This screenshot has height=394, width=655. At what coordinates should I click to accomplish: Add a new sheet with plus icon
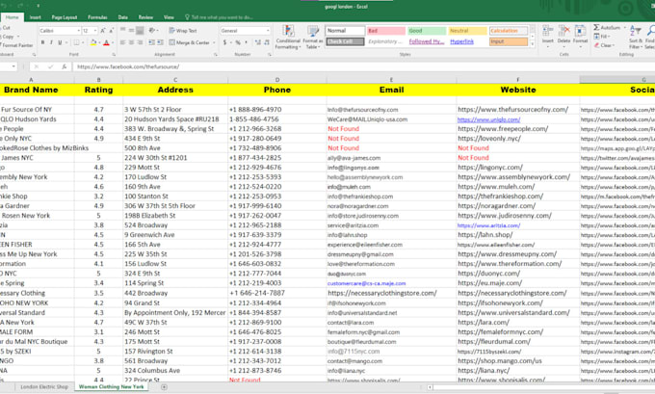coord(164,387)
